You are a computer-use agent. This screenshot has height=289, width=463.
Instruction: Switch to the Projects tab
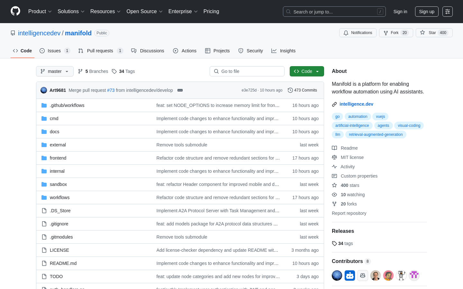click(217, 51)
